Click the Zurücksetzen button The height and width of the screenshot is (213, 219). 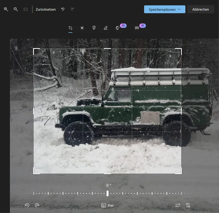[46, 9]
